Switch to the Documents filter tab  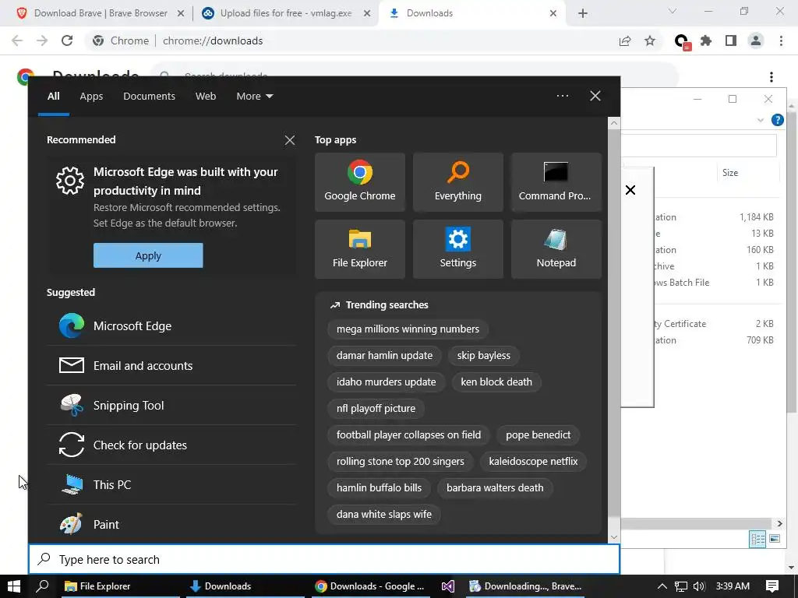pyautogui.click(x=149, y=96)
